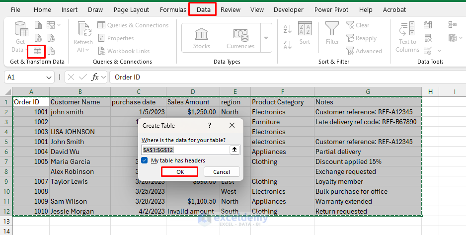Switch to the Draw tab
466x235 pixels.
[95, 10]
